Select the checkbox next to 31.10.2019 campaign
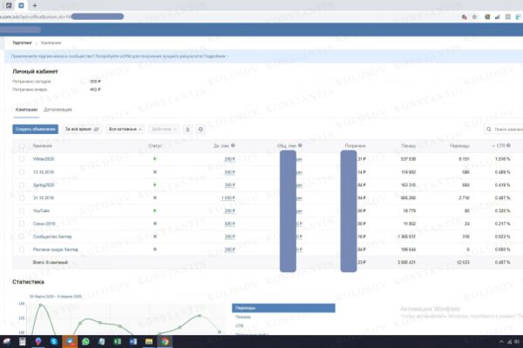523x348 pixels. point(22,197)
